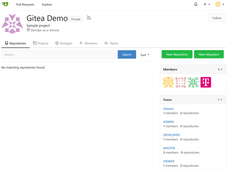This screenshot has width=228, height=172.
Task: Open the organization RSS feed icon
Action: point(88,18)
